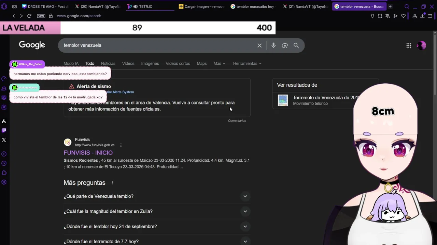Open GX Control speedometer in sidebar
Viewport: 437px width, 245px height.
(4, 79)
